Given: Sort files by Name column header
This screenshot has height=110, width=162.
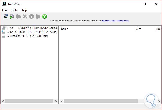Looking at the screenshot, I should pos(97,29).
